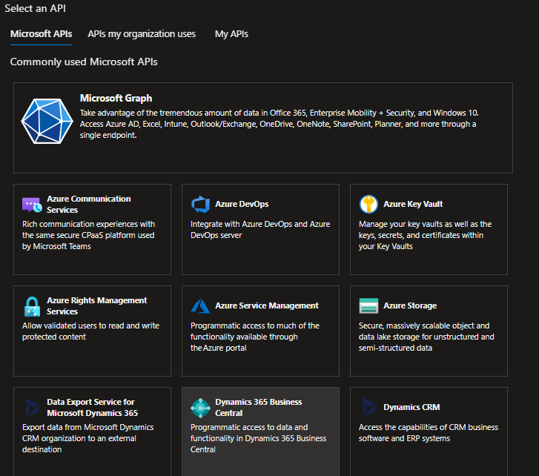Click the Microsoft Graph polyhedron icon

[x=47, y=121]
